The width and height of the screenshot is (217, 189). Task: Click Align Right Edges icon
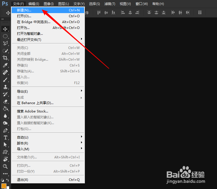click(137, 13)
